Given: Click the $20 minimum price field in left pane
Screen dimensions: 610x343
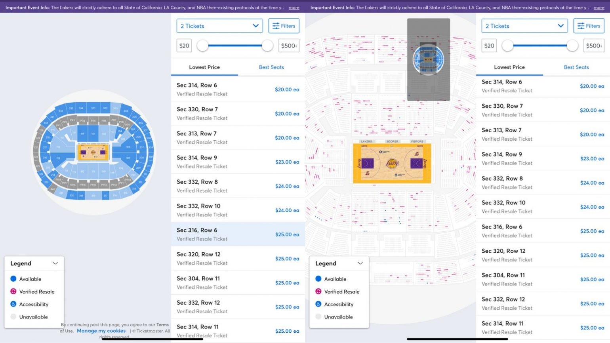Looking at the screenshot, I should 184,46.
